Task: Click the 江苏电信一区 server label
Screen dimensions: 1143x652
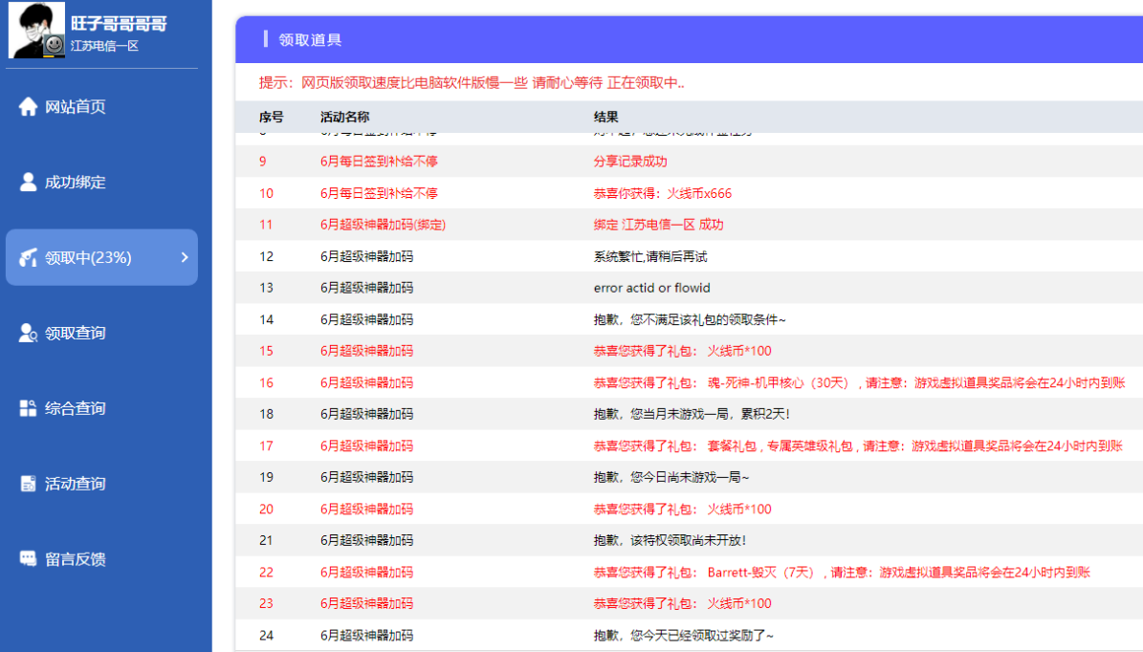Action: [104, 46]
